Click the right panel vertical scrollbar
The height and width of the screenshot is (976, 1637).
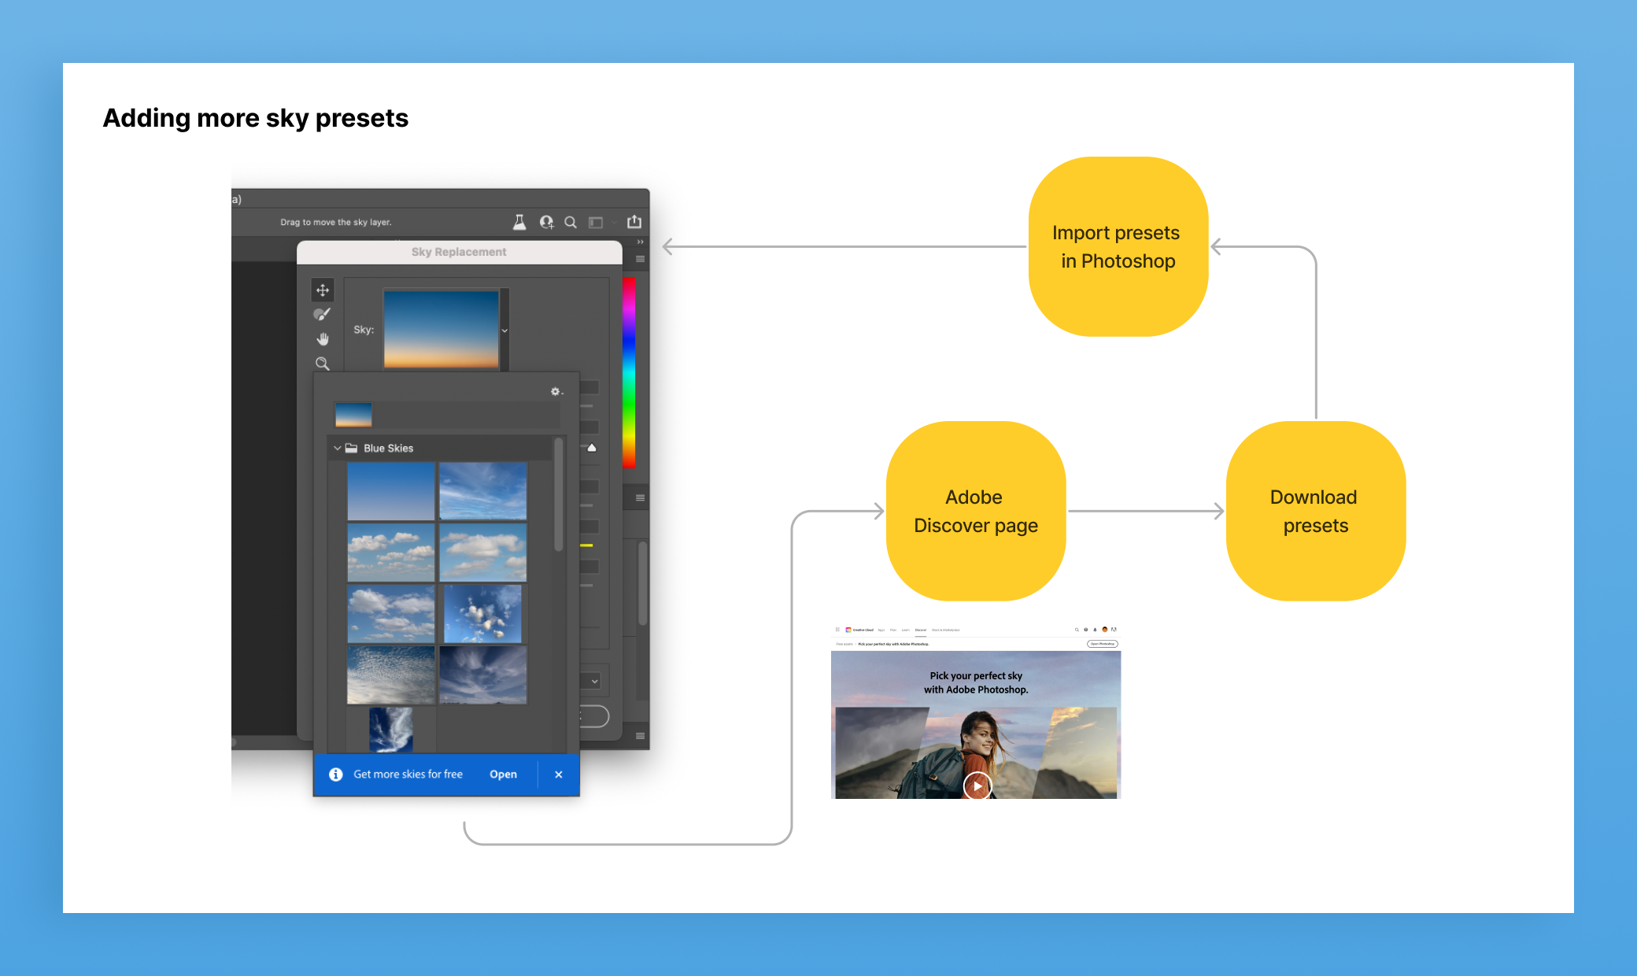click(642, 582)
